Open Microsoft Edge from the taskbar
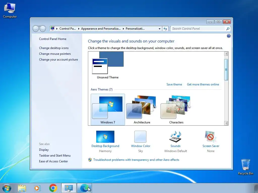The width and height of the screenshot is (258, 193). (84, 188)
